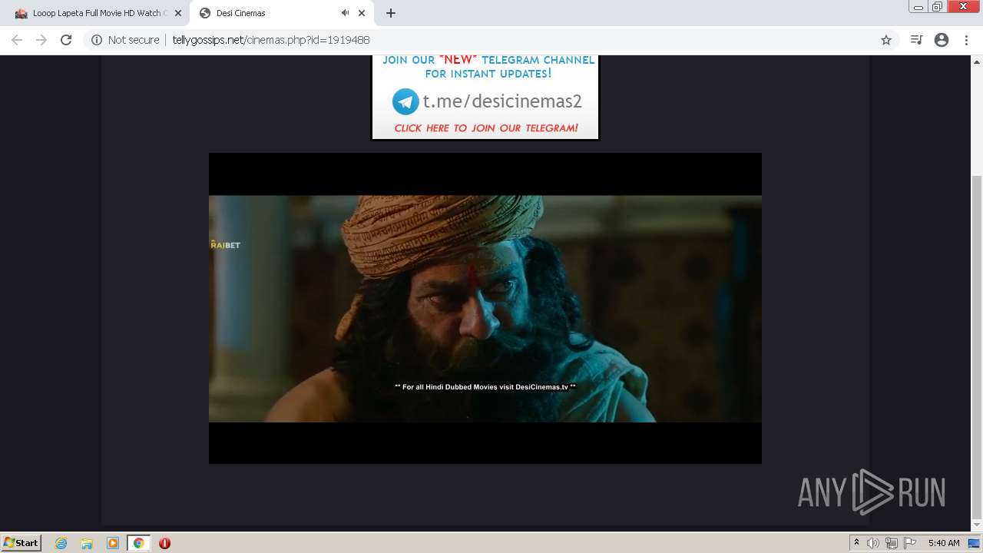Screen dimensions: 983x553
Task: Open t.me/desicinemas2 Telegram link
Action: click(x=502, y=101)
